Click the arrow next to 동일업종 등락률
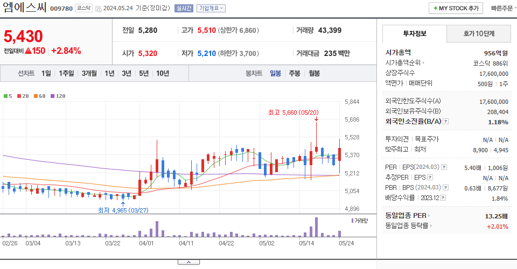This screenshot has width=517, height=269. [x=431, y=226]
